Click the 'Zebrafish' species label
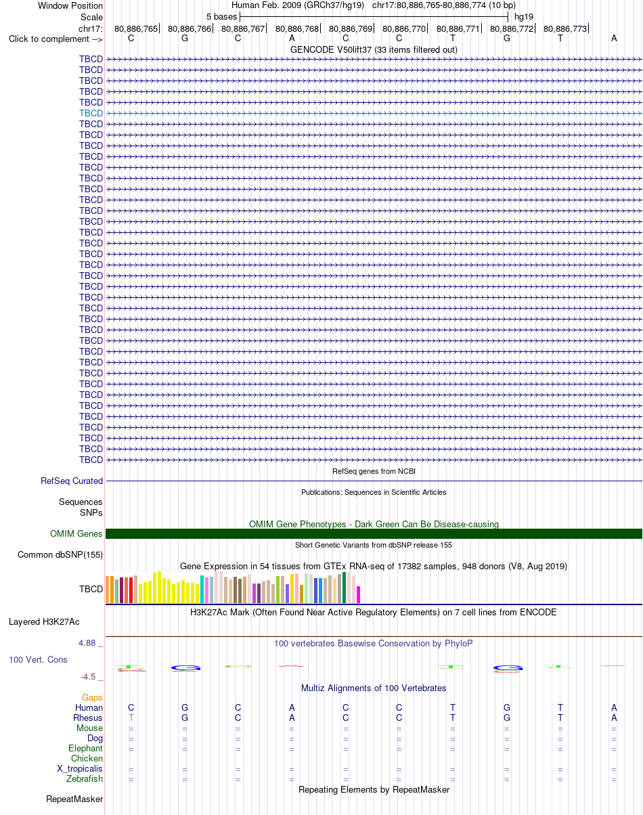The width and height of the screenshot is (643, 815). (x=85, y=779)
